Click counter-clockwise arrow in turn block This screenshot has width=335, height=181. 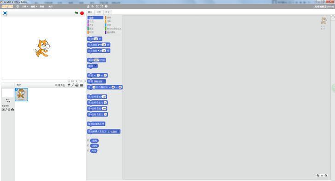point(100,51)
